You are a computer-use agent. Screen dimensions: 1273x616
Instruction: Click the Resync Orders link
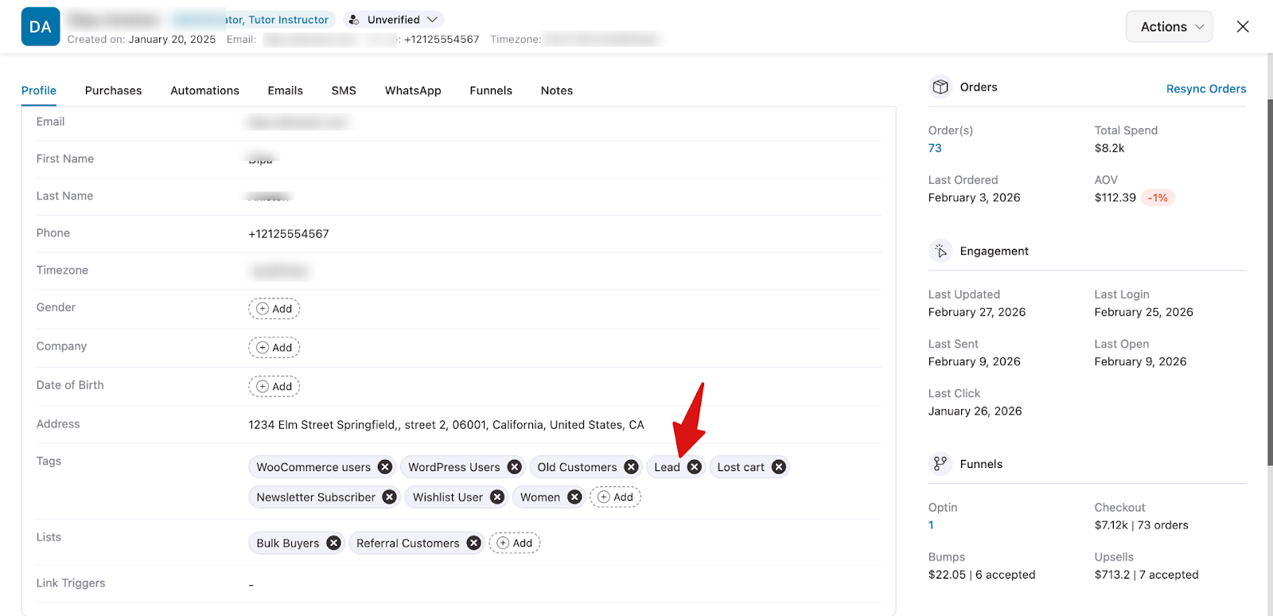point(1205,89)
